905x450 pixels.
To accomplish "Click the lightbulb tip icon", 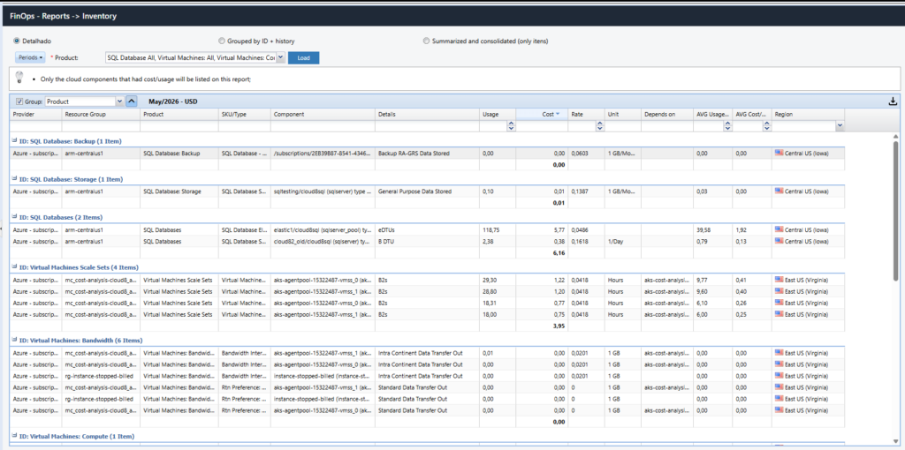I will [x=19, y=78].
